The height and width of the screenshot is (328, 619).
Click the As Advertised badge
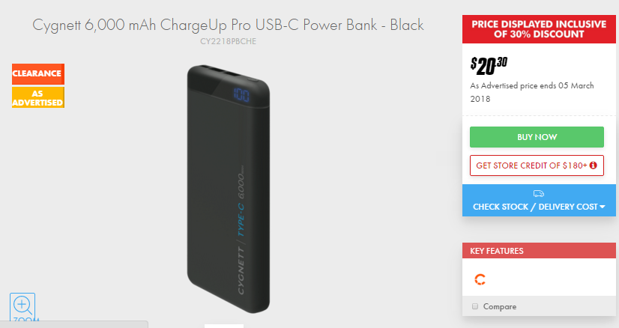38,97
